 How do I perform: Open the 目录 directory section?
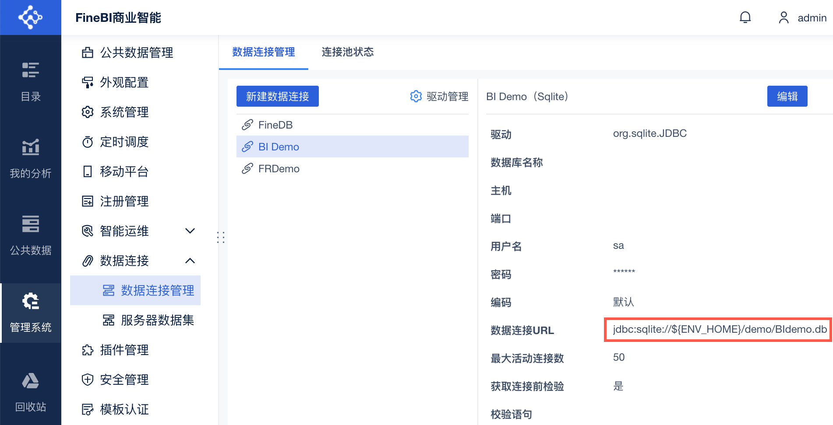31,82
